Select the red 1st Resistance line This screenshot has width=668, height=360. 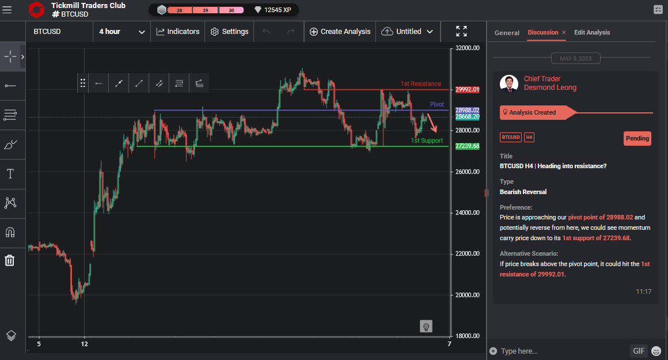pyautogui.click(x=375, y=89)
